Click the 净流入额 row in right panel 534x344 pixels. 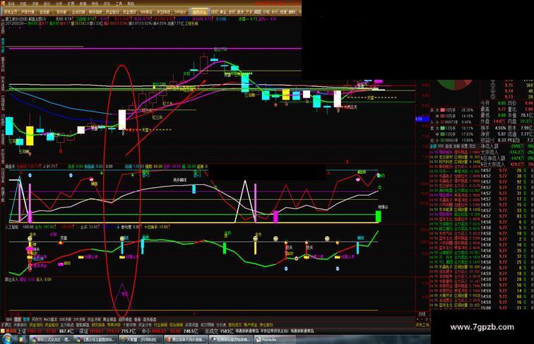coord(506,146)
